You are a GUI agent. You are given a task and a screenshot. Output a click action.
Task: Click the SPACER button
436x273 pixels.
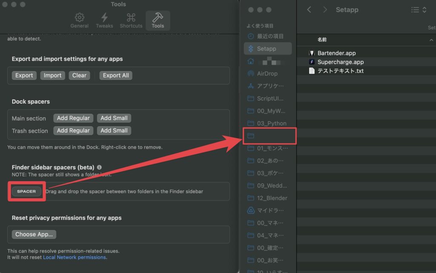click(x=26, y=191)
